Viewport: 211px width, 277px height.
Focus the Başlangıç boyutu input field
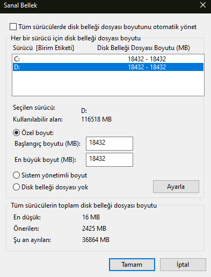(110, 144)
